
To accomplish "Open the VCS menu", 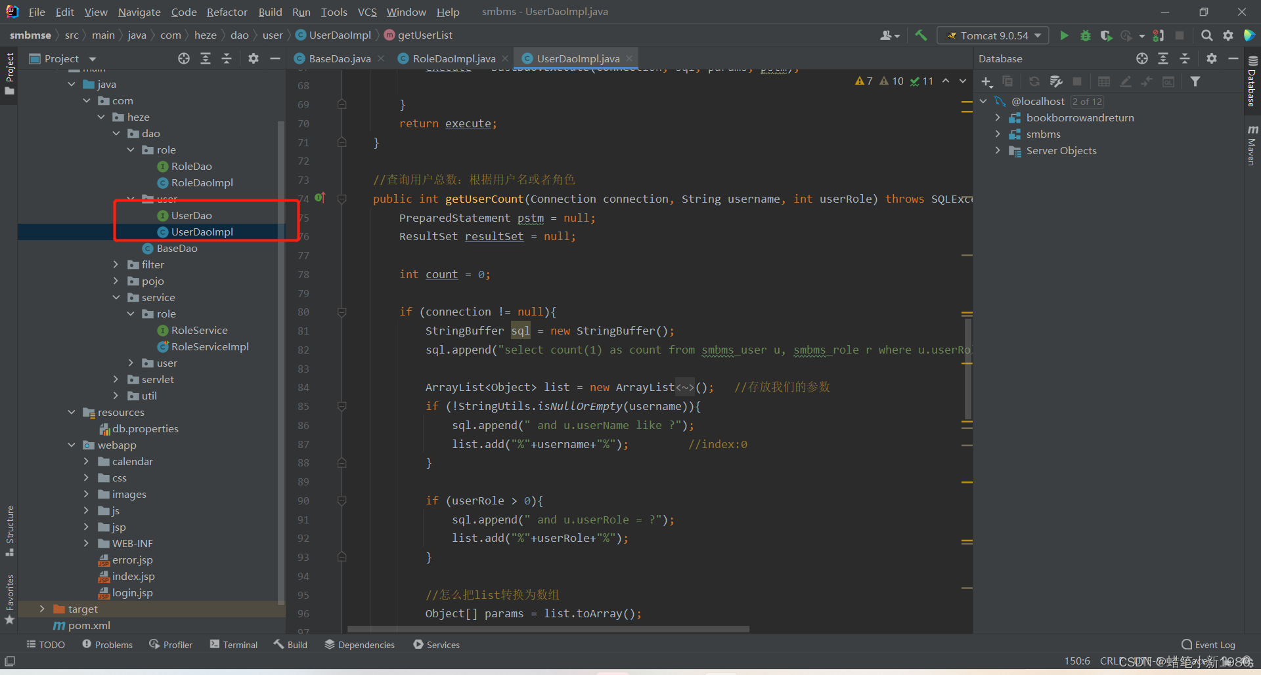I will pos(367,12).
